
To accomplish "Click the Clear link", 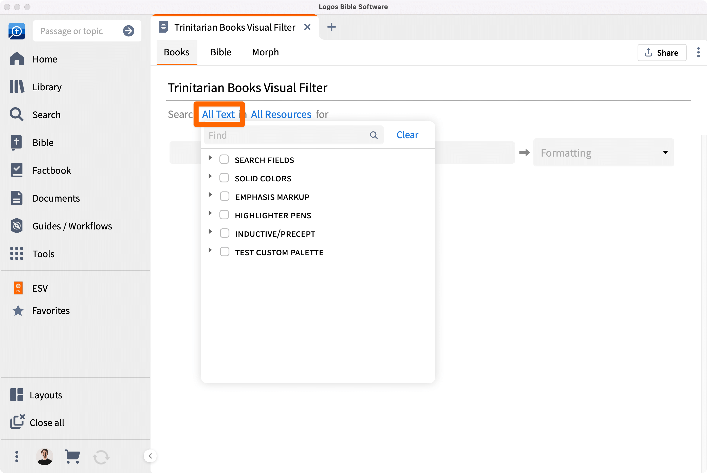I will tap(407, 135).
